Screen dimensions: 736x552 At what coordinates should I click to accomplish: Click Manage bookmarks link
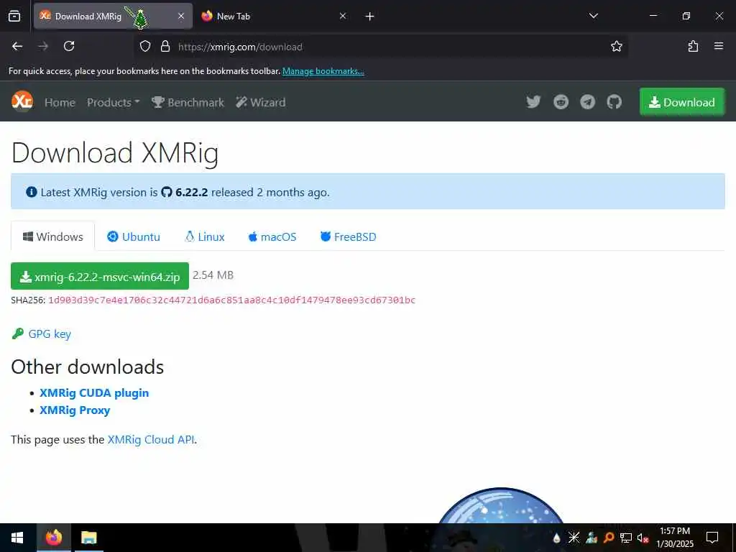point(323,71)
